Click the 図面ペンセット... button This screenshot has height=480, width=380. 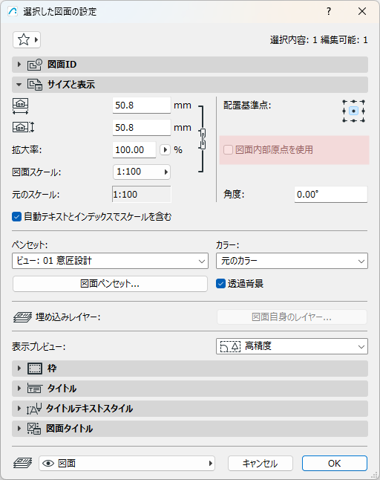pyautogui.click(x=110, y=284)
